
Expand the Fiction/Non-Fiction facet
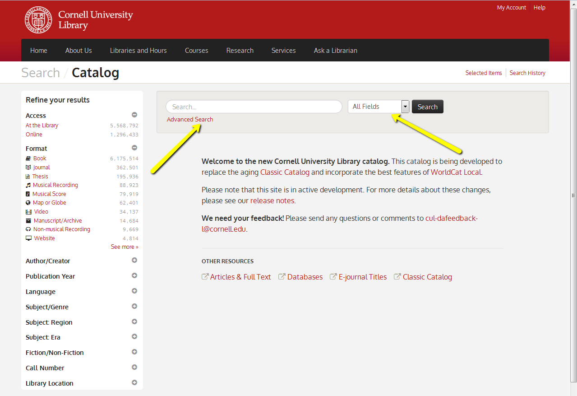[134, 352]
